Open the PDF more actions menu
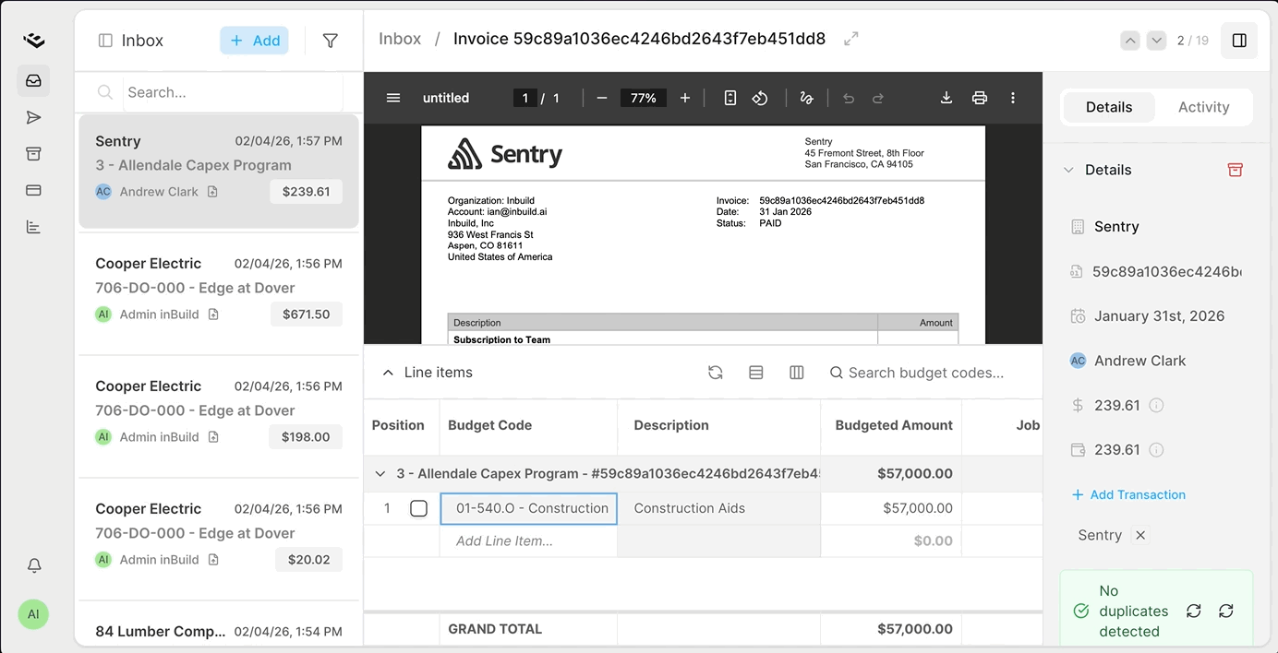This screenshot has height=653, width=1278. [x=1013, y=98]
